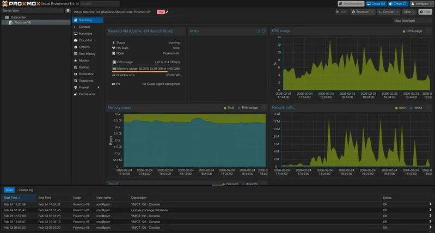Go to the Hardware section
Image resolution: width=435 pixels, height=233 pixels.
tap(88, 34)
